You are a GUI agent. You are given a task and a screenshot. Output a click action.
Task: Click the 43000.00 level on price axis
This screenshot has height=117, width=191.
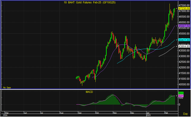pyautogui.click(x=184, y=56)
